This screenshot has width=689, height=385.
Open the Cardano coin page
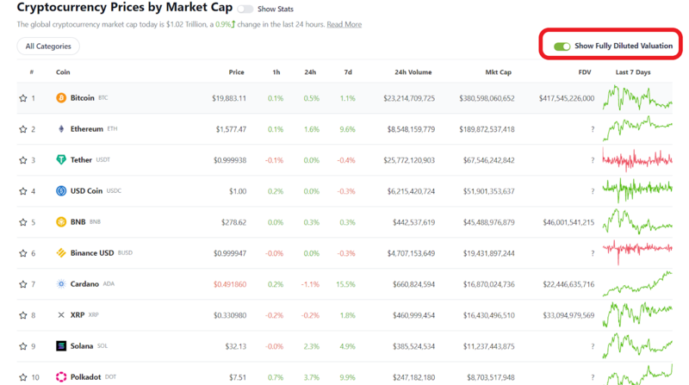[x=84, y=284]
